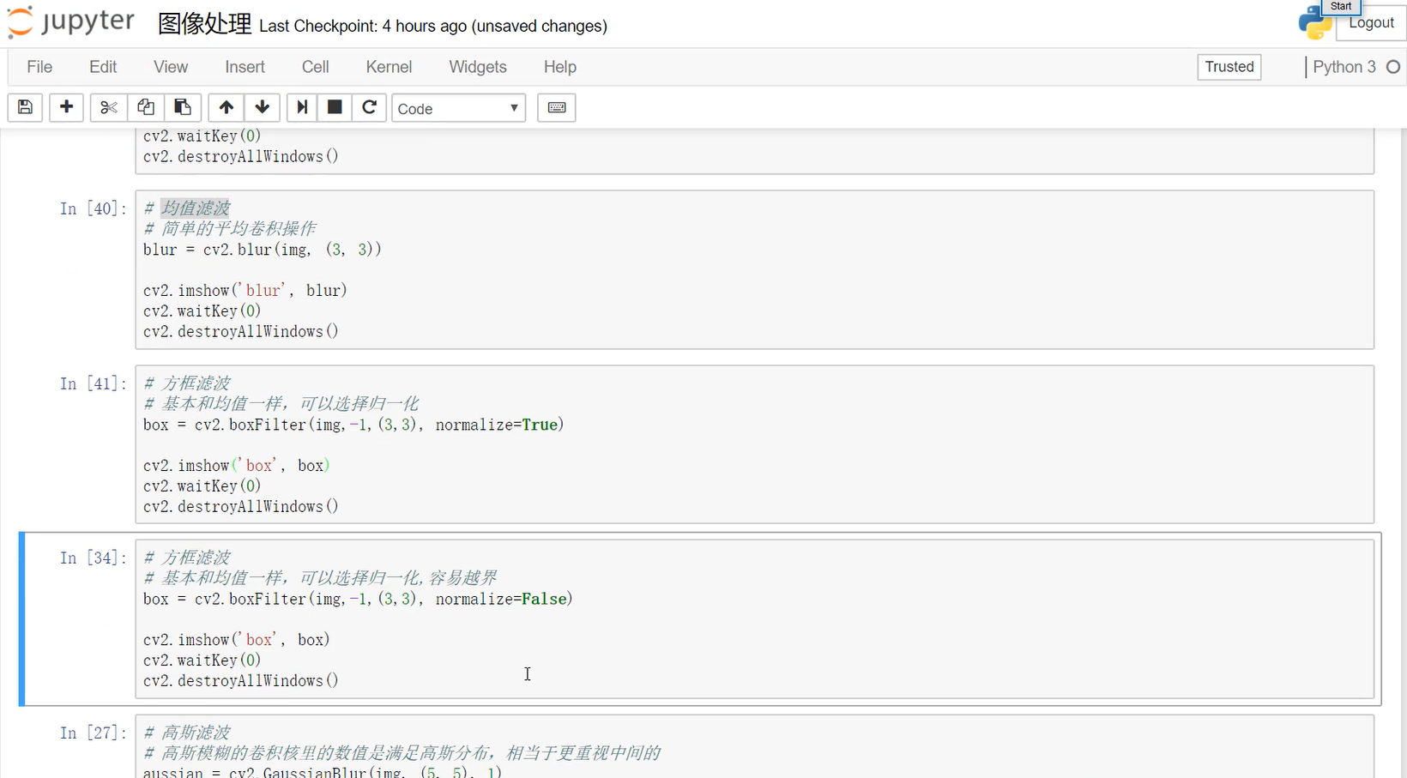Insert a cell below with plus icon
Viewport: 1407px width, 778px height.
click(66, 107)
